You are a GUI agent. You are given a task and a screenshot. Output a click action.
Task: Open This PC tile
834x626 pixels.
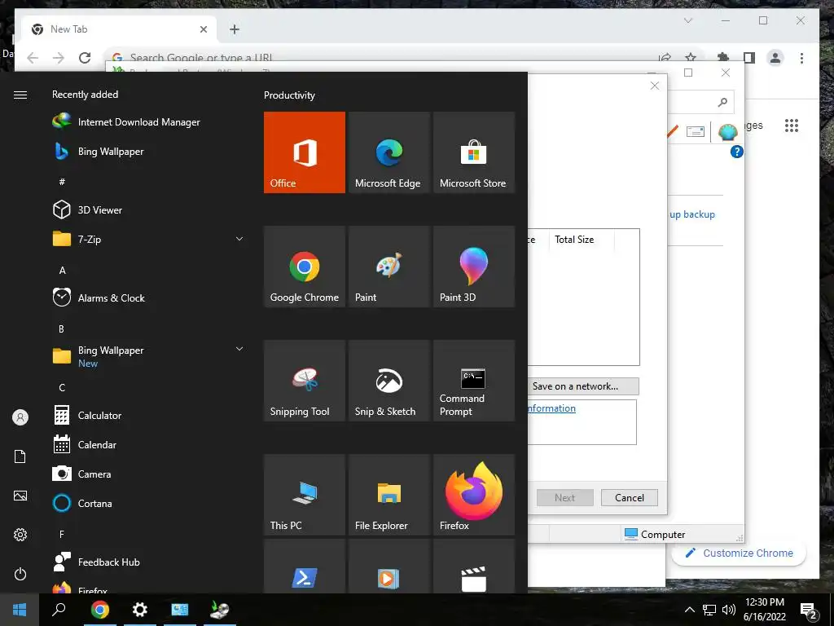pyautogui.click(x=305, y=495)
